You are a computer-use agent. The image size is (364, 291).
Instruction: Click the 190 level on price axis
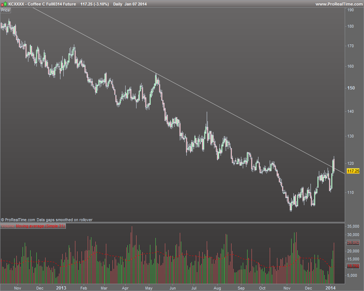(x=351, y=10)
